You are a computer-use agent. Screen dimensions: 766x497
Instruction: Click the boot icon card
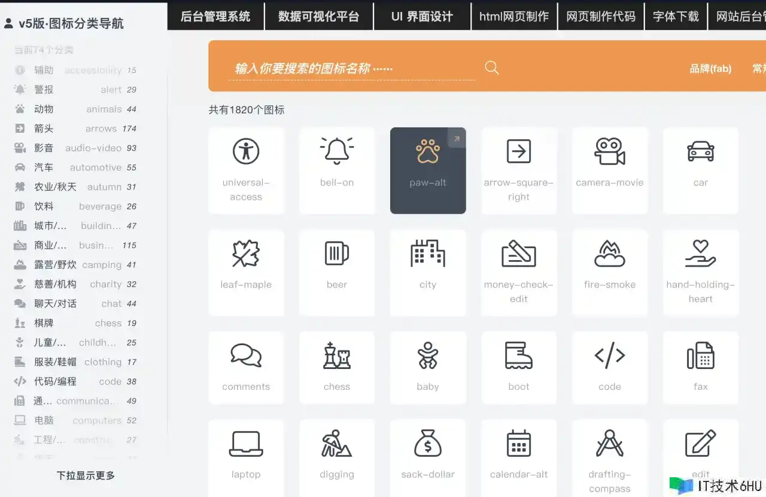click(x=519, y=368)
